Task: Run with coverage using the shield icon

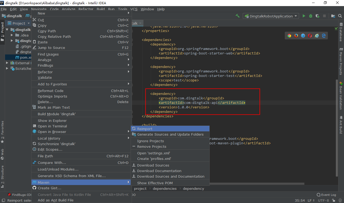Action: point(317,16)
